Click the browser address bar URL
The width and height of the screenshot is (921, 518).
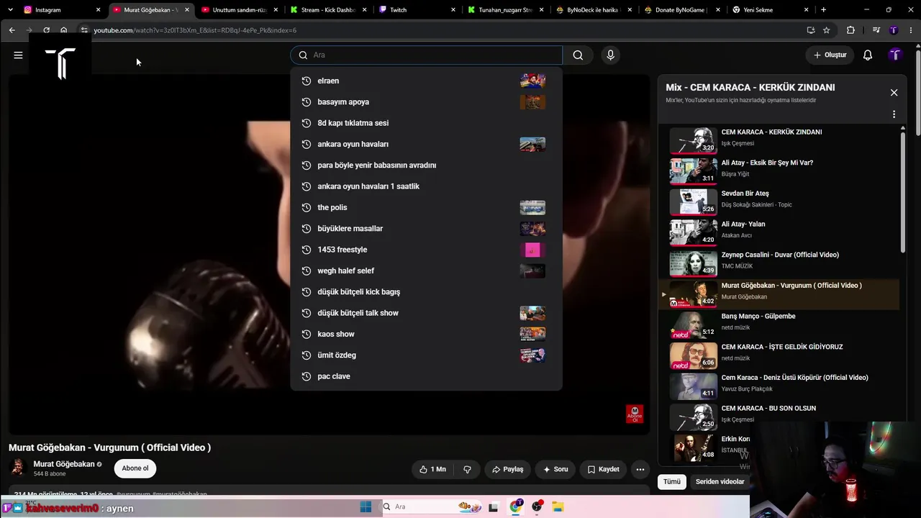click(195, 30)
